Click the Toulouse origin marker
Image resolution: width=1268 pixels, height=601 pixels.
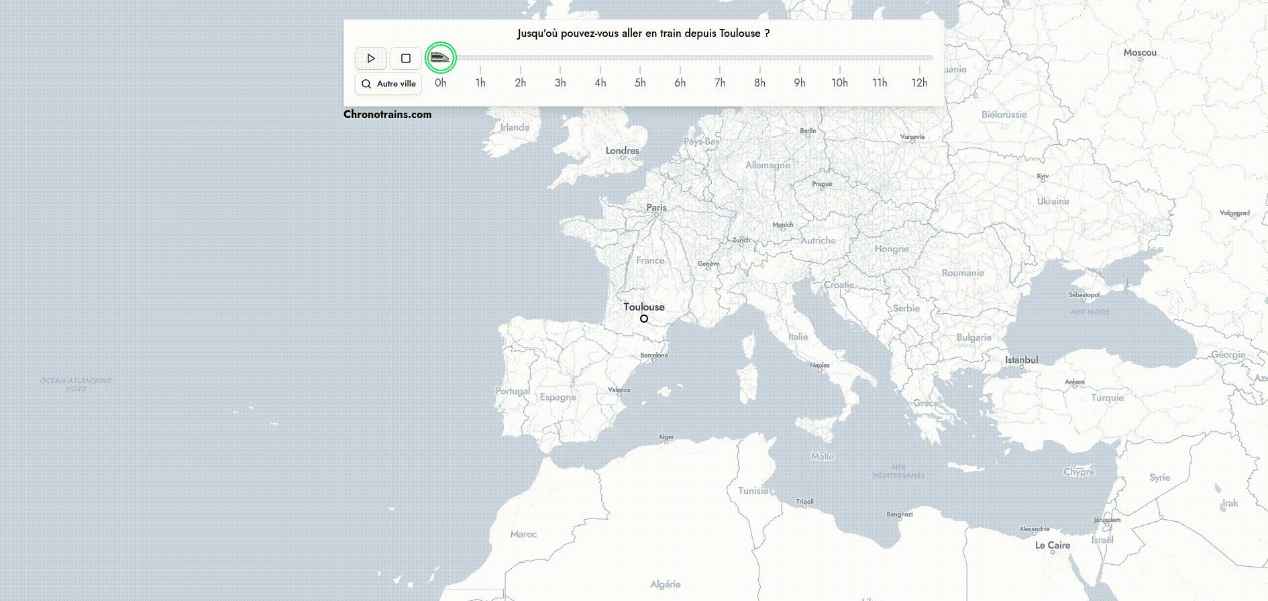point(644,319)
